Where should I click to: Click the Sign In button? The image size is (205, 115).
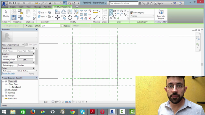[160, 3]
